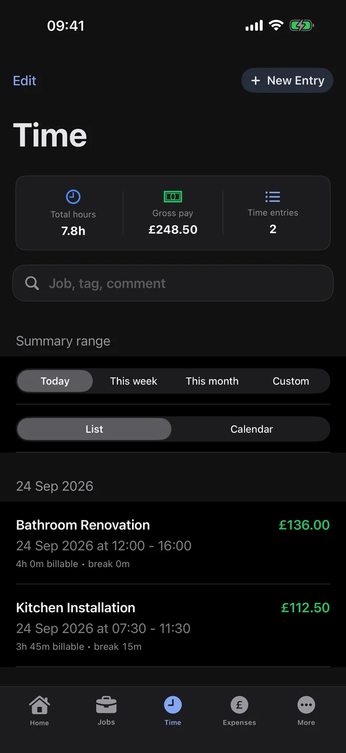Tap the search magnifying glass icon
This screenshot has width=346, height=753.
(32, 284)
